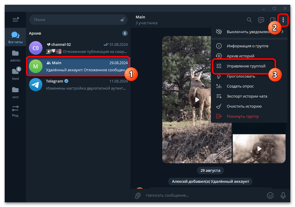Image resolution: width=295 pixels, height=207 pixels.
Task: Click the Telegram logo avatar
Action: coord(36,85)
